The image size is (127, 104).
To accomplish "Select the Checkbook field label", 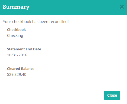I will pyautogui.click(x=16, y=30).
